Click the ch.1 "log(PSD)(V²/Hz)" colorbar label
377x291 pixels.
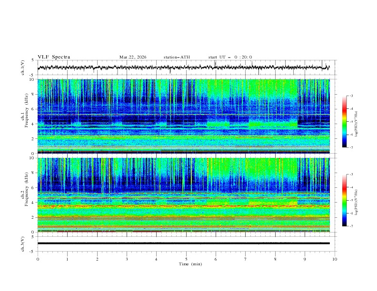(356, 124)
